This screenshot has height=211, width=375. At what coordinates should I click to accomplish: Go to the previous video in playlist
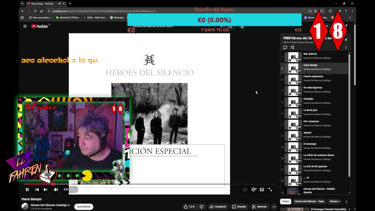[37, 190]
